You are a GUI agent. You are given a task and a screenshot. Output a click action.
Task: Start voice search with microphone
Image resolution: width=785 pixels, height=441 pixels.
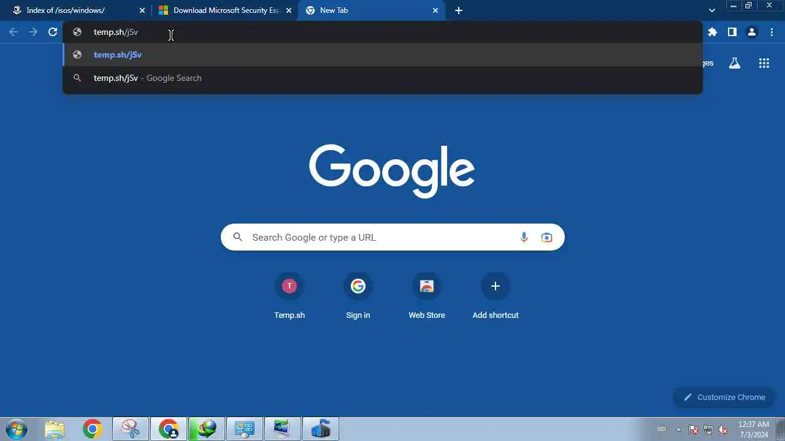pyautogui.click(x=524, y=237)
